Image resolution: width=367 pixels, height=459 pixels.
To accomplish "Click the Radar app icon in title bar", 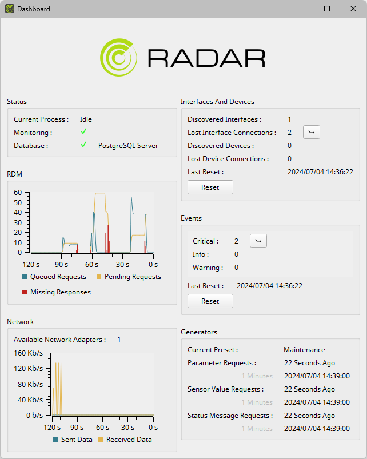I will [x=10, y=9].
